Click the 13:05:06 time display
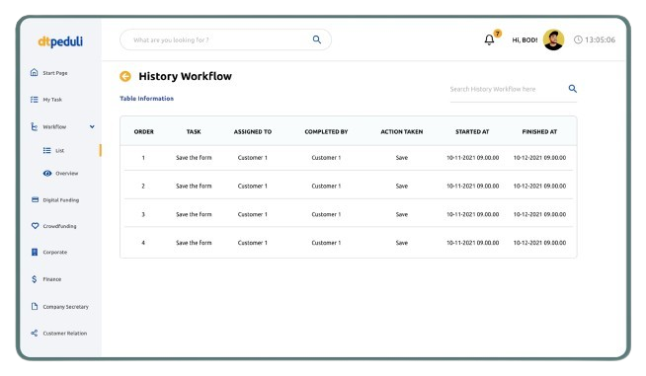Screen dimensions: 646x376 [x=600, y=39]
